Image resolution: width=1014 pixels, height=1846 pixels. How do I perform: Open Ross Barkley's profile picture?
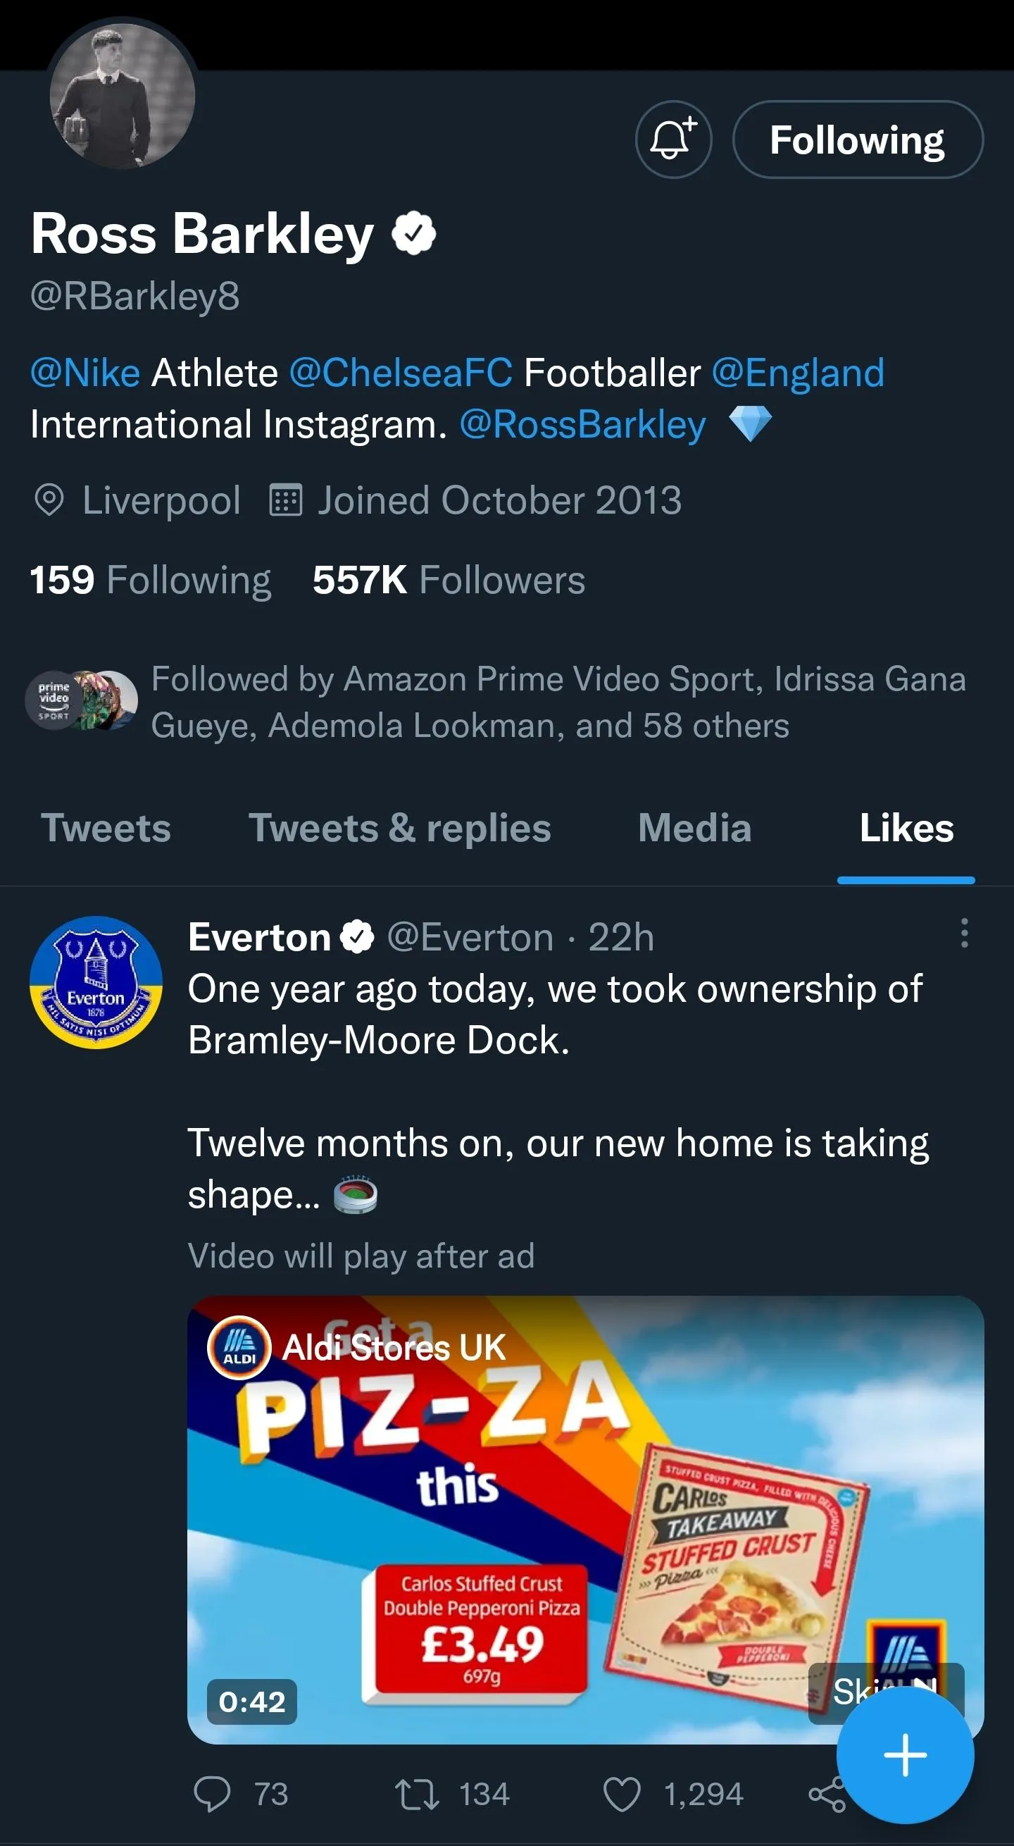tap(123, 97)
